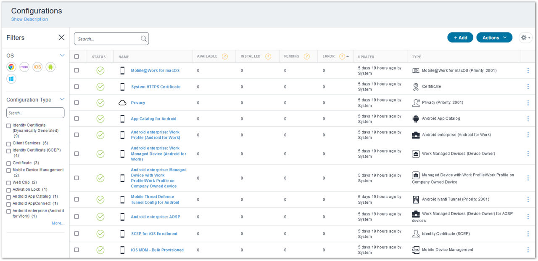The width and height of the screenshot is (538, 261).
Task: Check the Android enterprise: AOSP row
Action: coord(76,216)
